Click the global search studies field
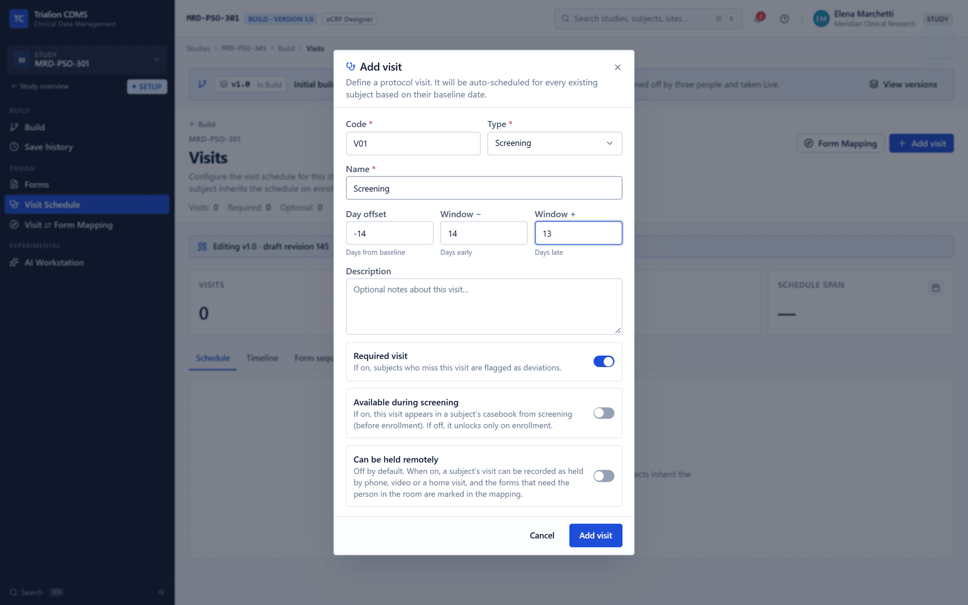The height and width of the screenshot is (605, 968). (x=648, y=19)
